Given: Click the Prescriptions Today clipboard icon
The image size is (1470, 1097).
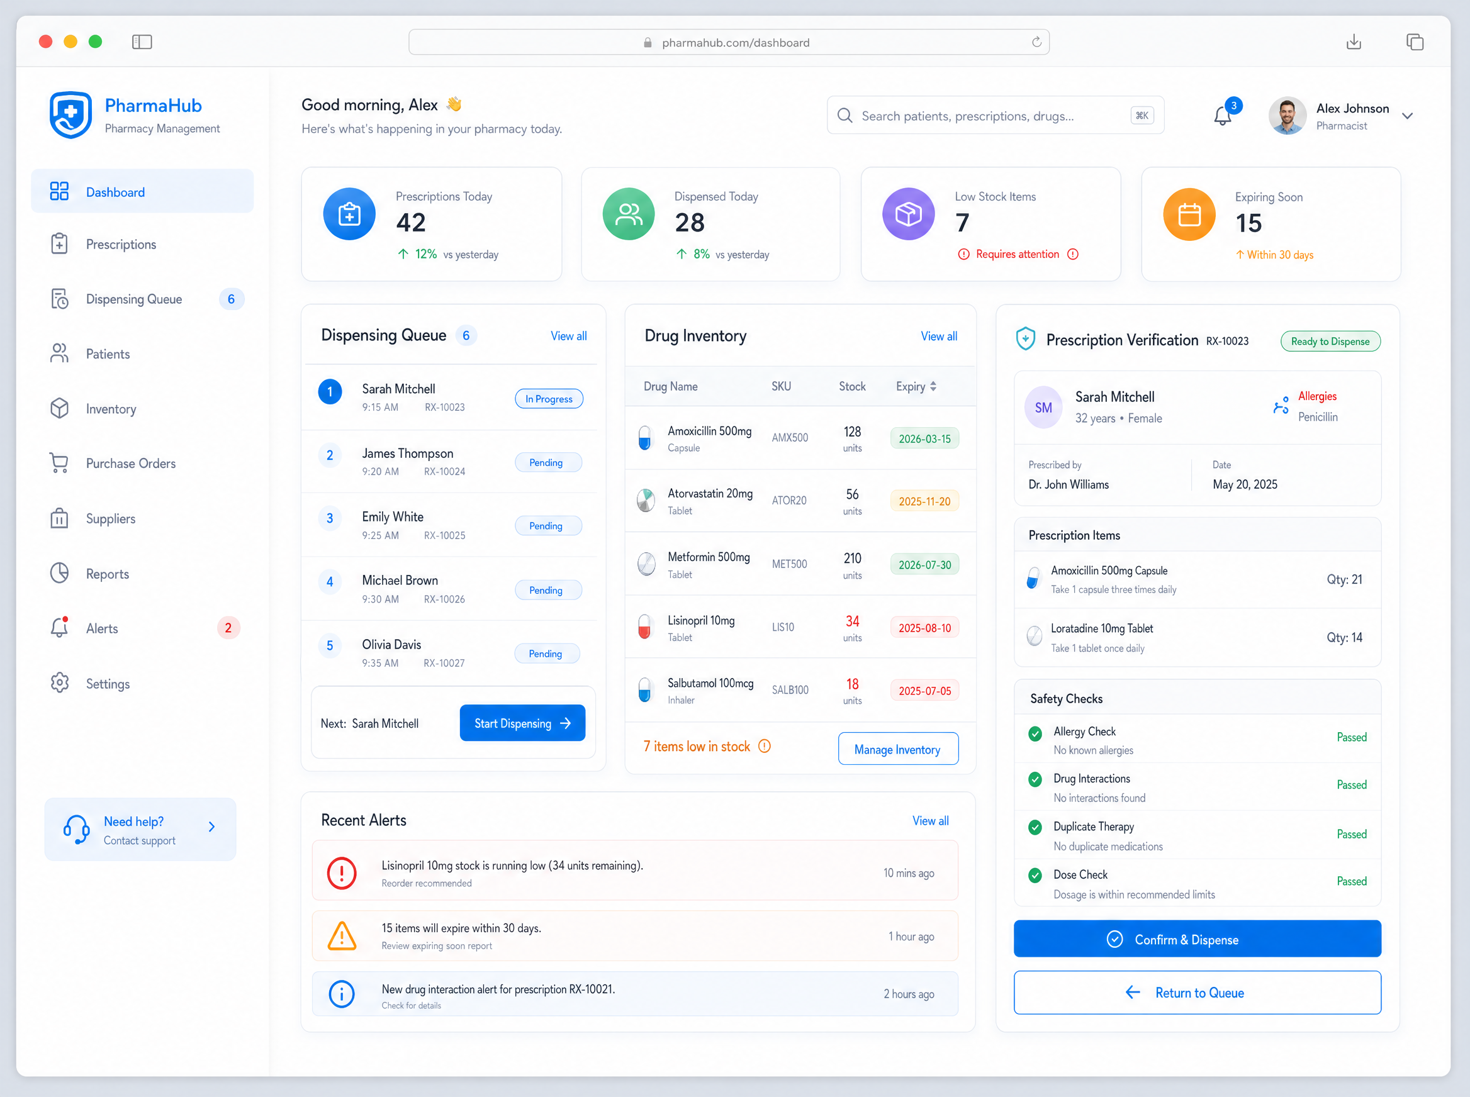Looking at the screenshot, I should (x=349, y=214).
